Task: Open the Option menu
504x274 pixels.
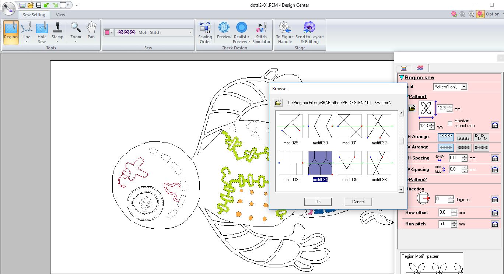Action: pos(493,14)
